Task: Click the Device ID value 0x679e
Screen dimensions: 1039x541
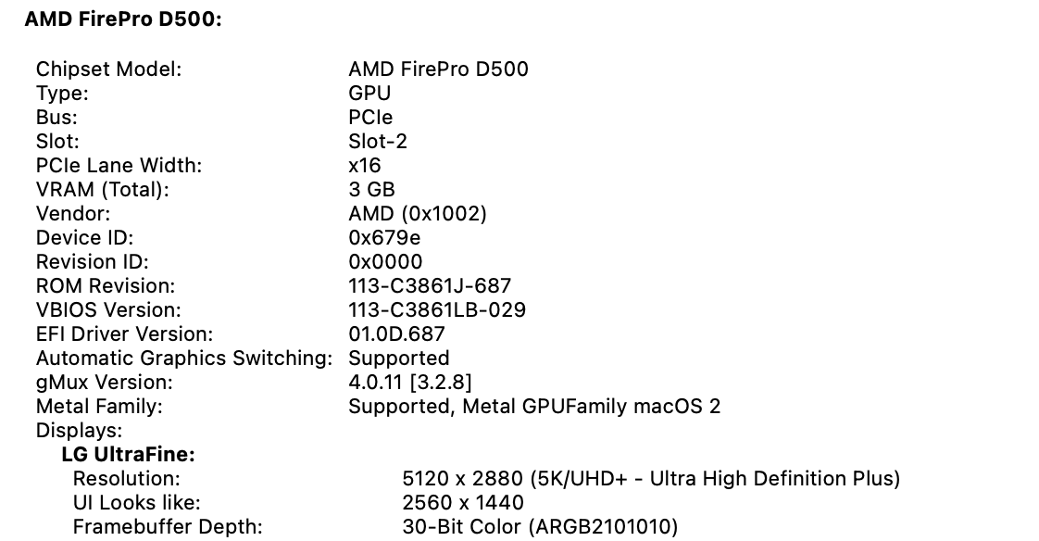Action: click(385, 237)
